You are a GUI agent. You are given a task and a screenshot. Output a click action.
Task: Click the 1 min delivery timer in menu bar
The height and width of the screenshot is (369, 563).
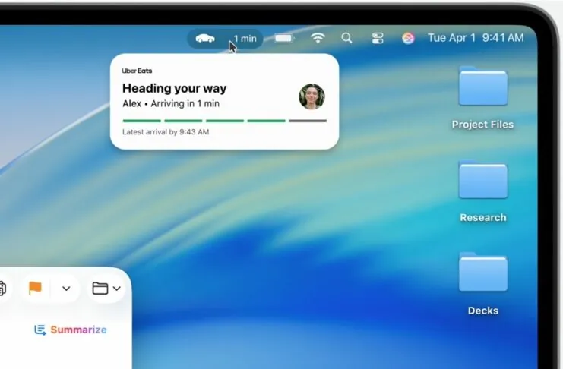click(245, 39)
